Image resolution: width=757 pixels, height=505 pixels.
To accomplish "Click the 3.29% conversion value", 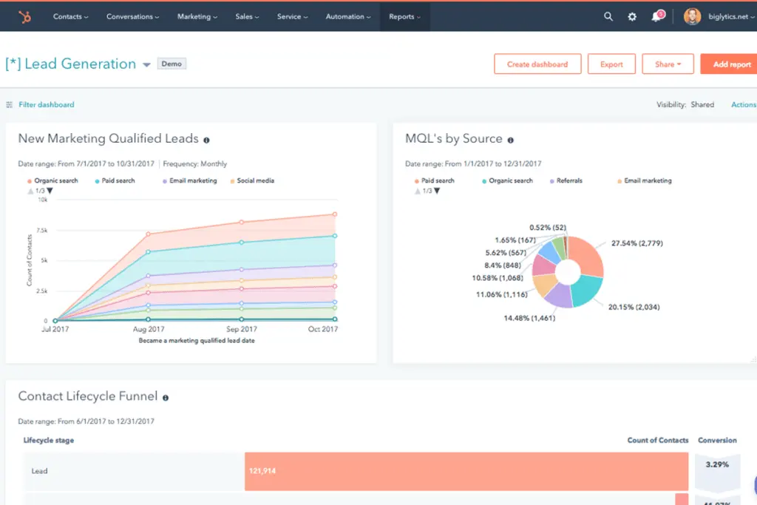I will (717, 464).
